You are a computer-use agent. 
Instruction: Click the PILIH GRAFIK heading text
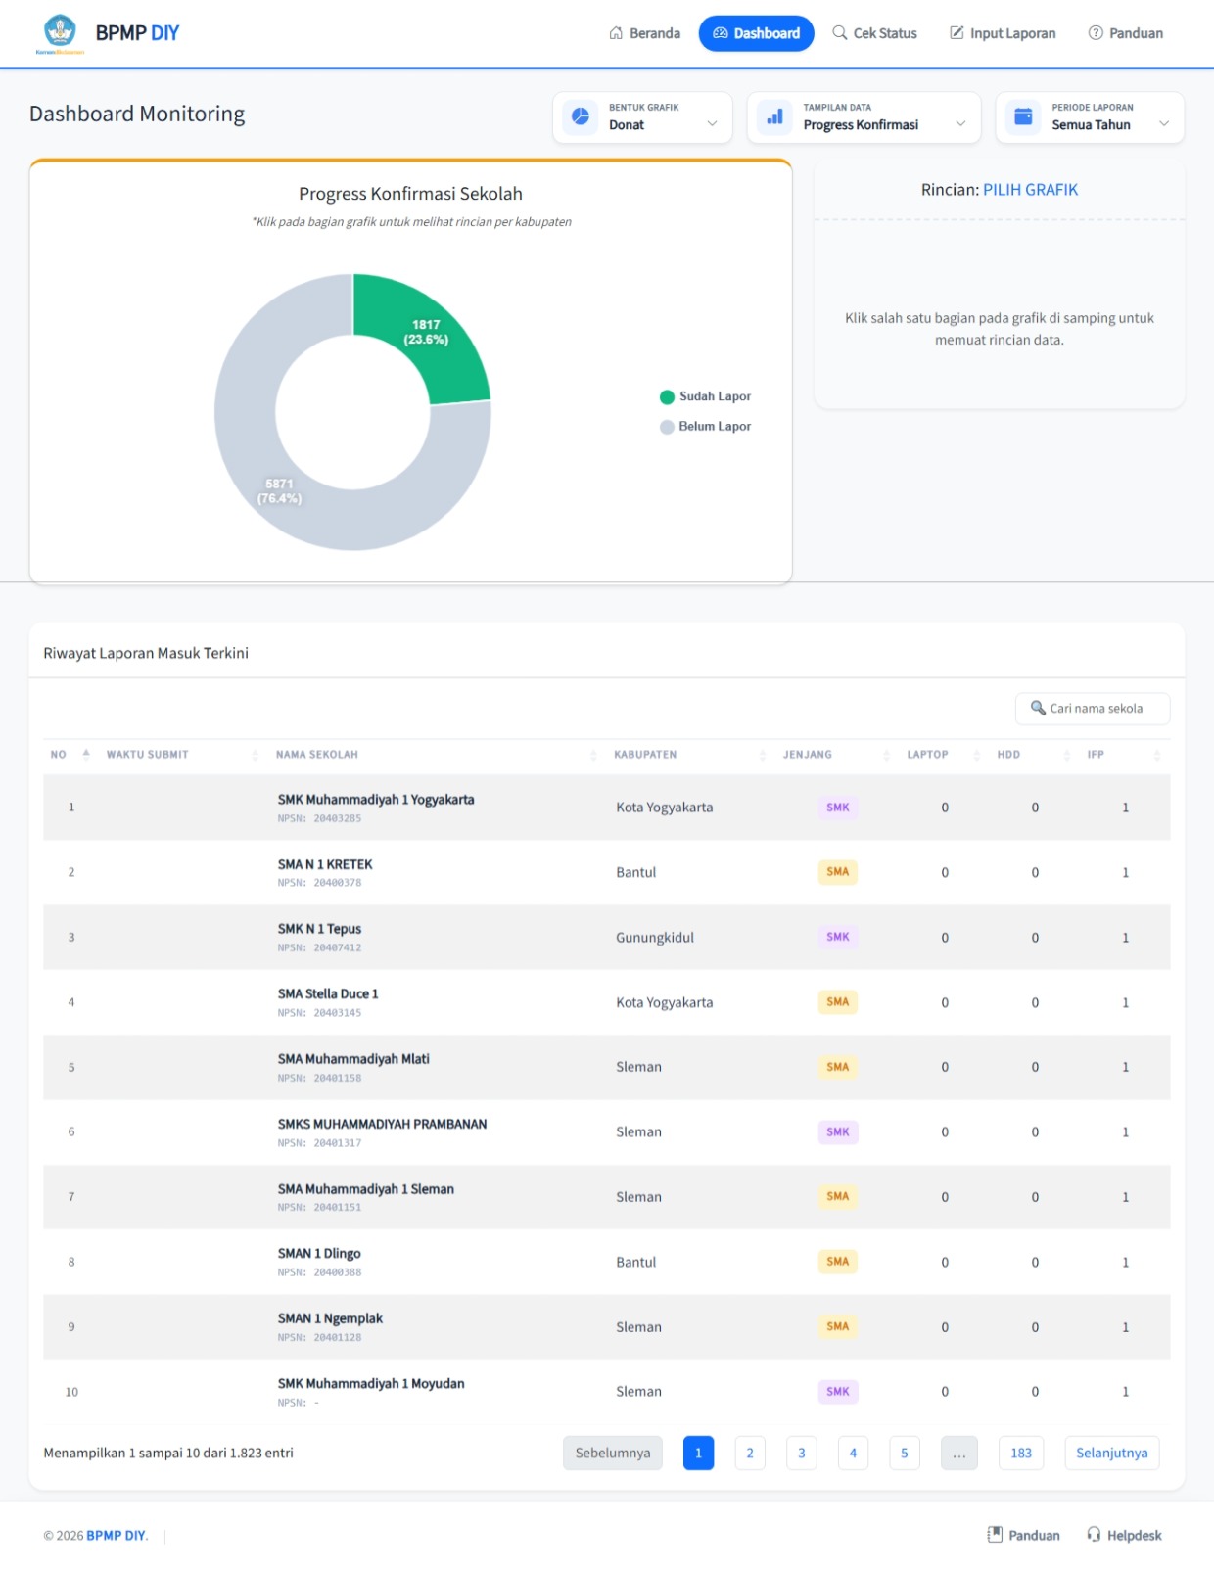tap(1030, 190)
